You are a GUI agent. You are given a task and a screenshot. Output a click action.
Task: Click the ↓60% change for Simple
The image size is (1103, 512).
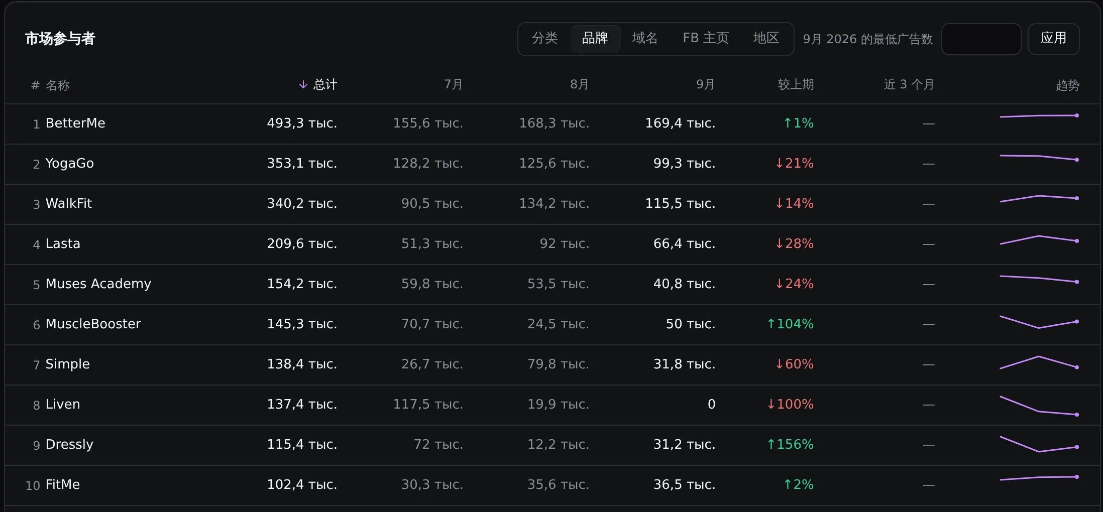[795, 364]
